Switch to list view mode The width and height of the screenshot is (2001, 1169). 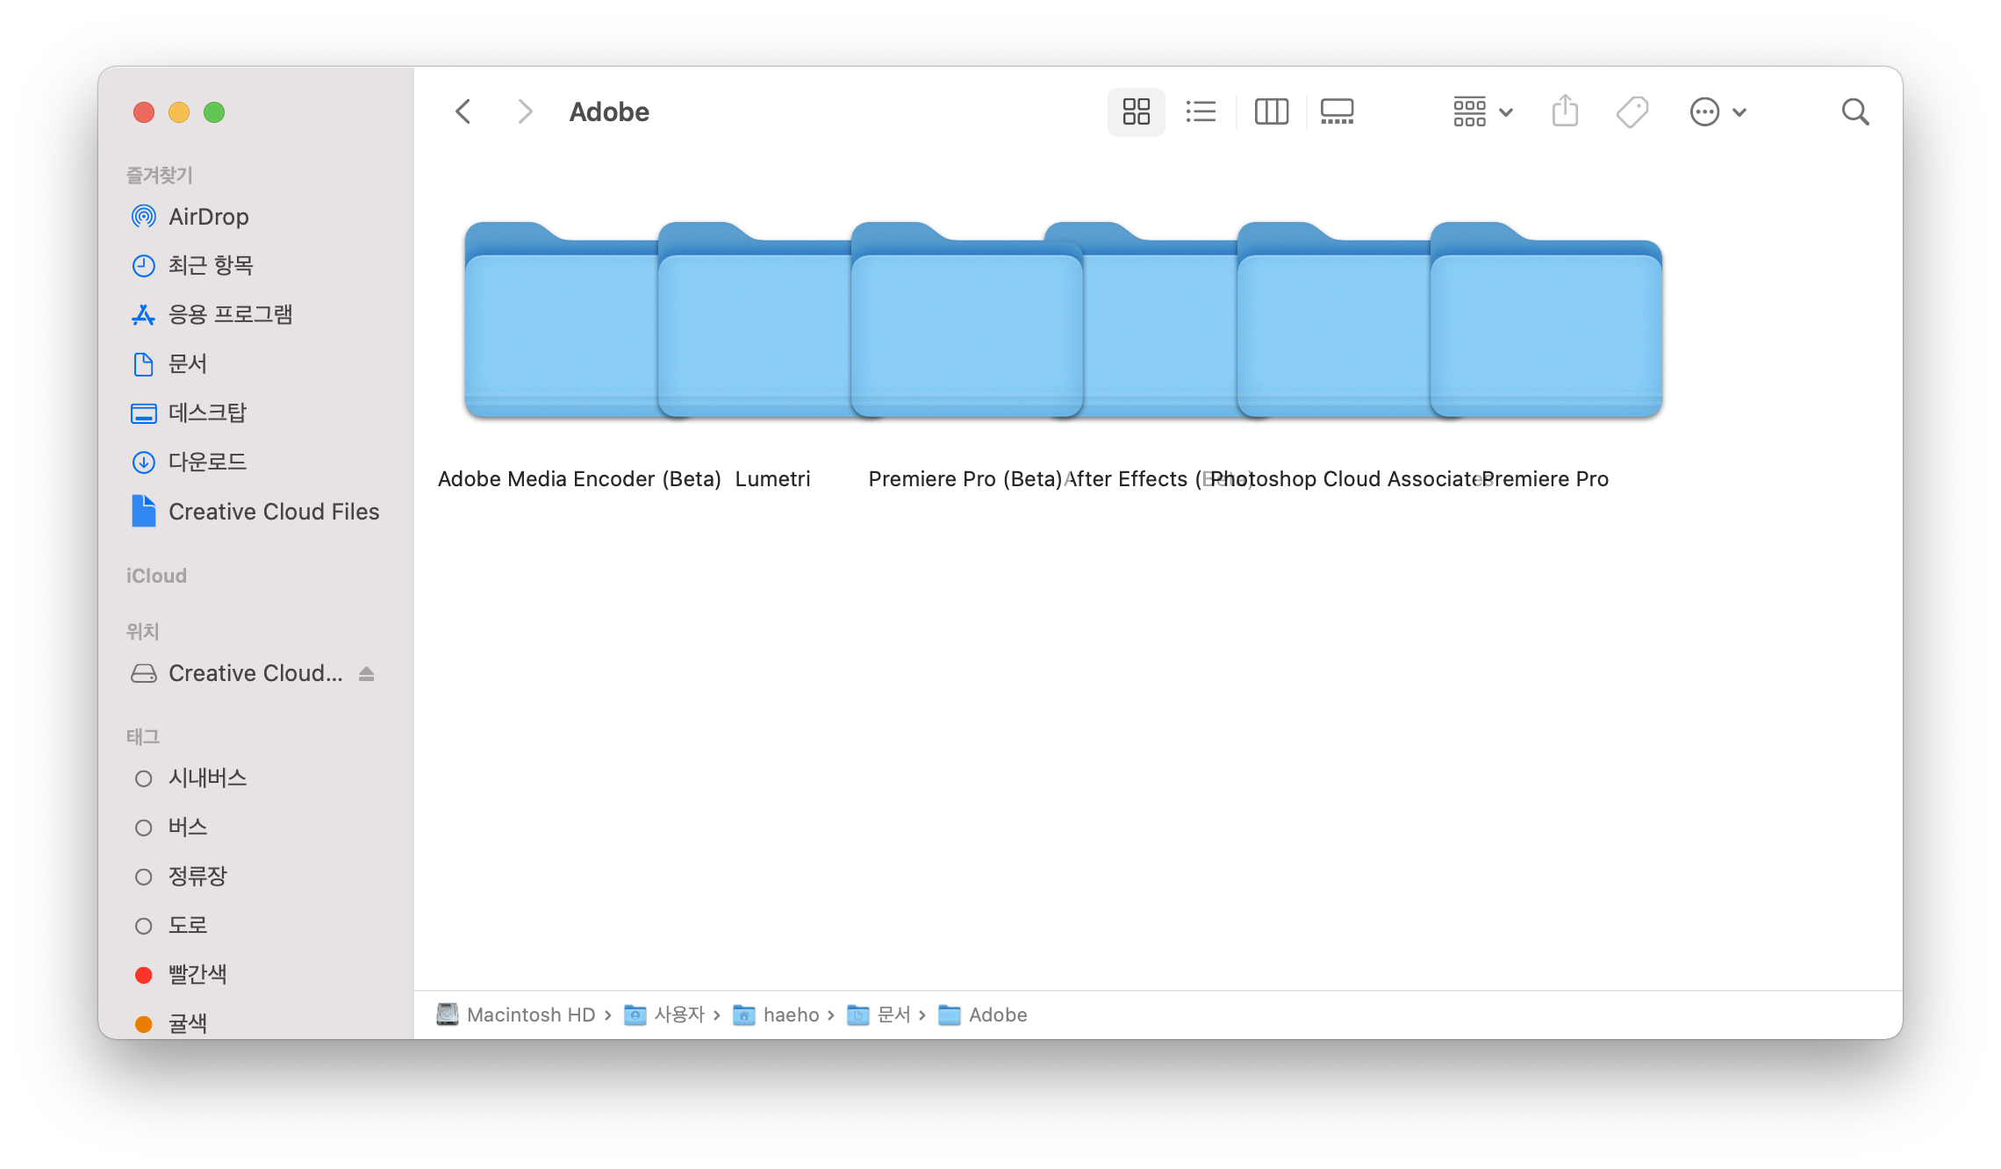(x=1201, y=112)
